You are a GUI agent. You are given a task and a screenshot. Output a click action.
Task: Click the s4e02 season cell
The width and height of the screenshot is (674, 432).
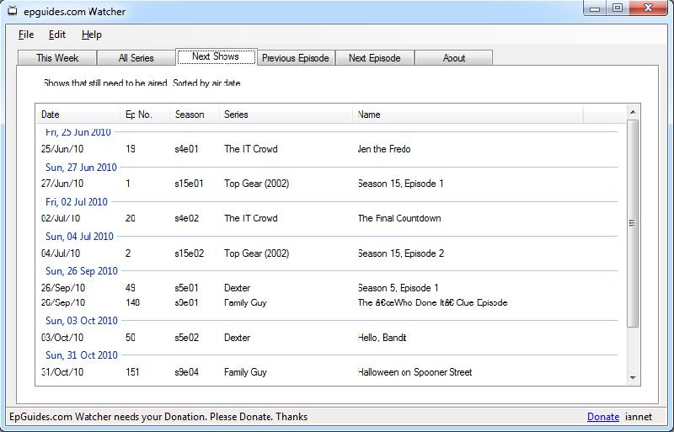(x=186, y=218)
